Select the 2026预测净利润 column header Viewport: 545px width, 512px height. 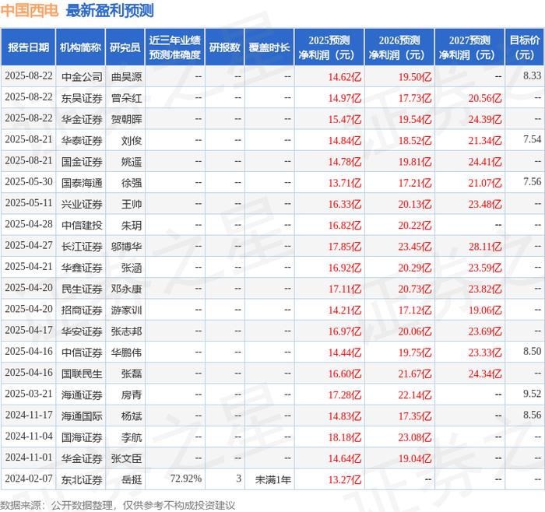coord(399,47)
